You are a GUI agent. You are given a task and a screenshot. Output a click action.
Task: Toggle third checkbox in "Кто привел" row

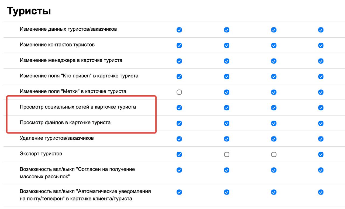(274, 77)
